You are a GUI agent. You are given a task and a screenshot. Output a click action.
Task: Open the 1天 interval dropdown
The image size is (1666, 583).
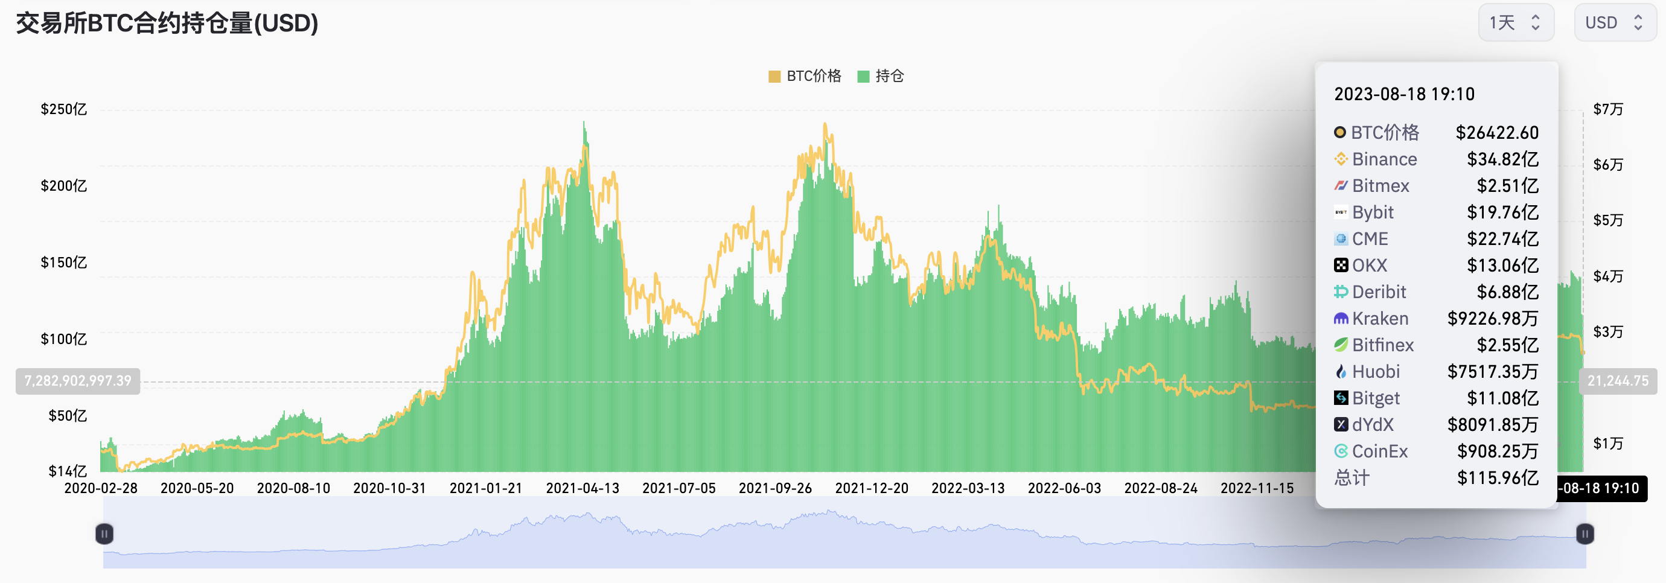(x=1515, y=22)
